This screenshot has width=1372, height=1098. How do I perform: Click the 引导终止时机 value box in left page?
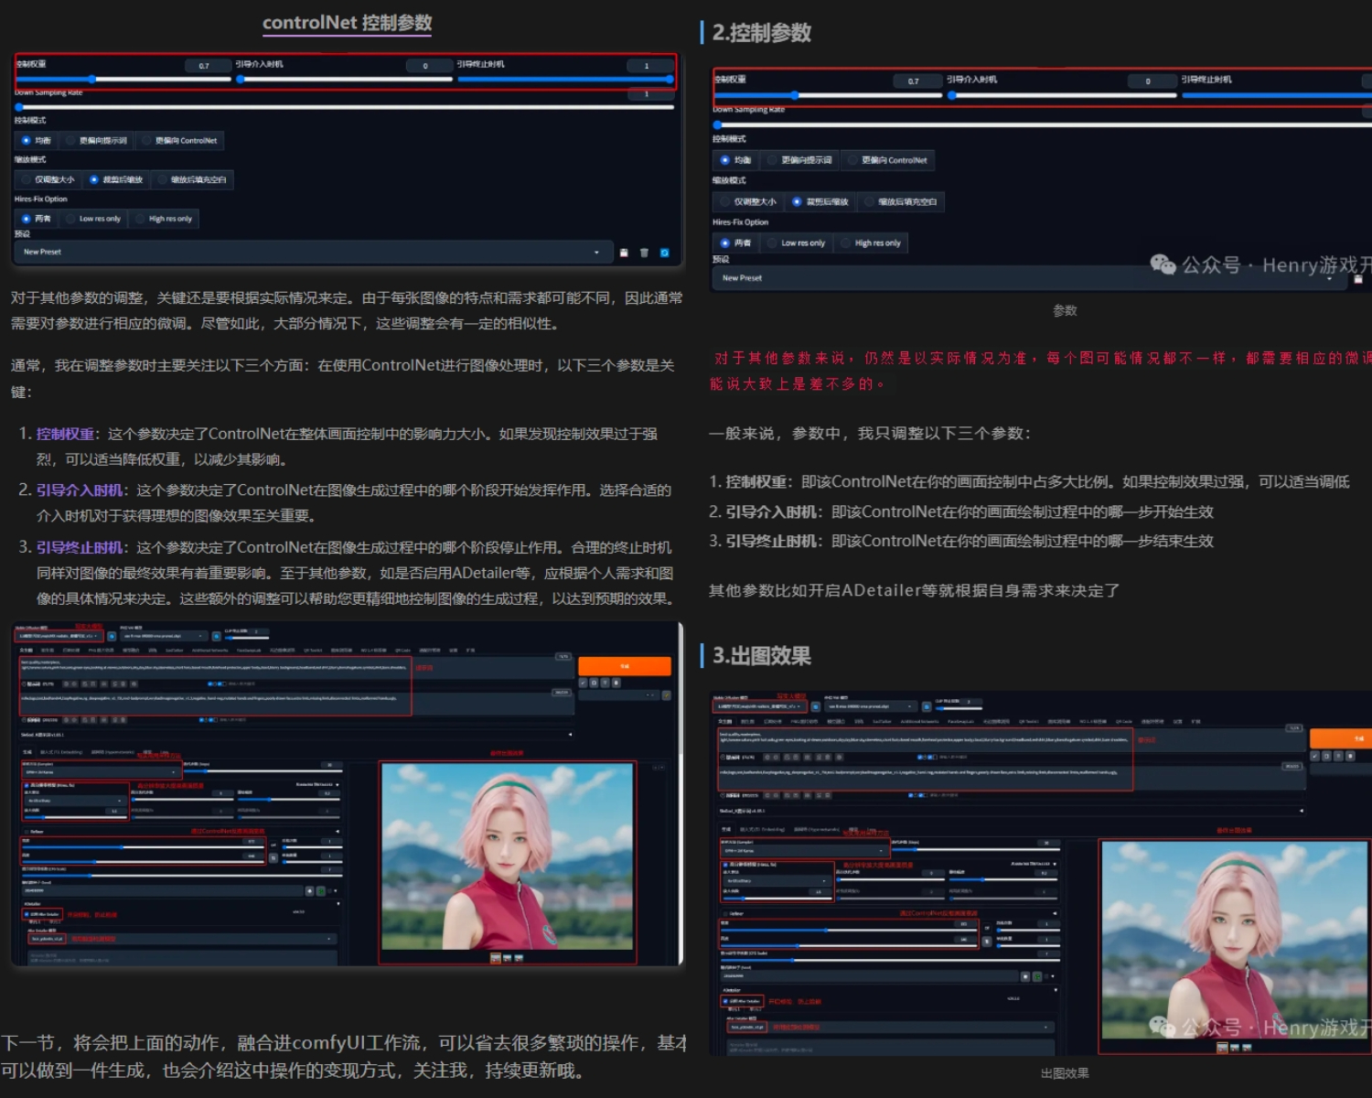pyautogui.click(x=650, y=66)
